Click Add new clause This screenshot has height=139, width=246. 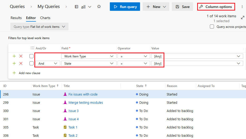tap(29, 73)
